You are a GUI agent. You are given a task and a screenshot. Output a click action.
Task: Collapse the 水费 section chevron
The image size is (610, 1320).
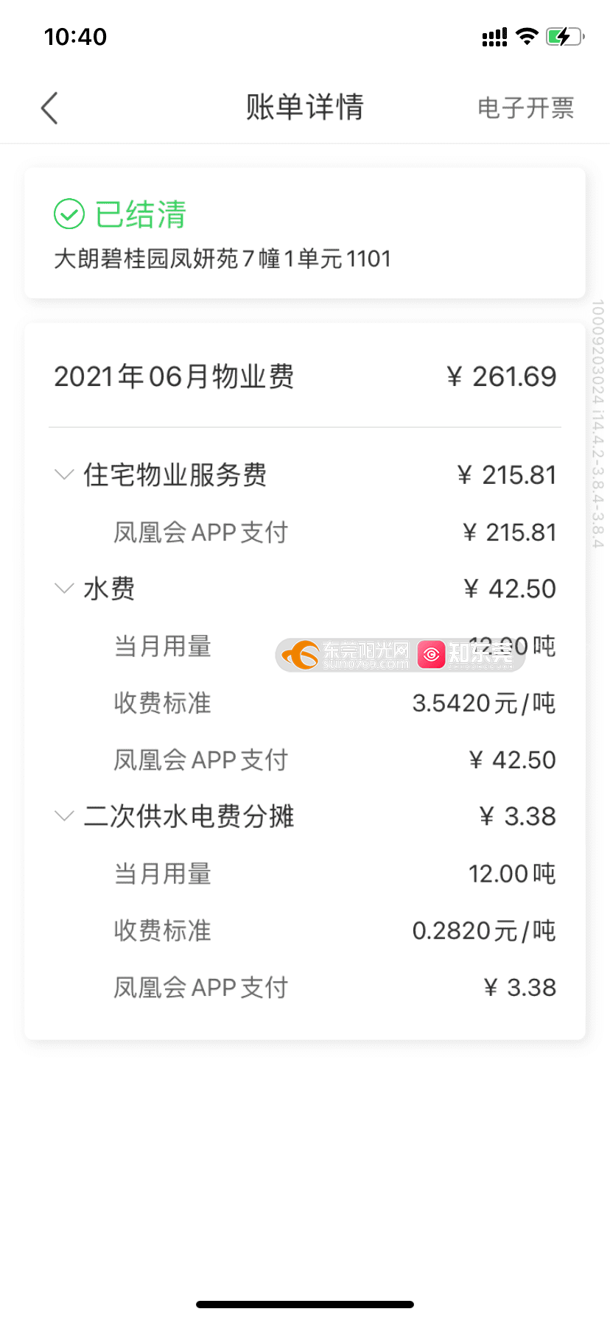[65, 589]
